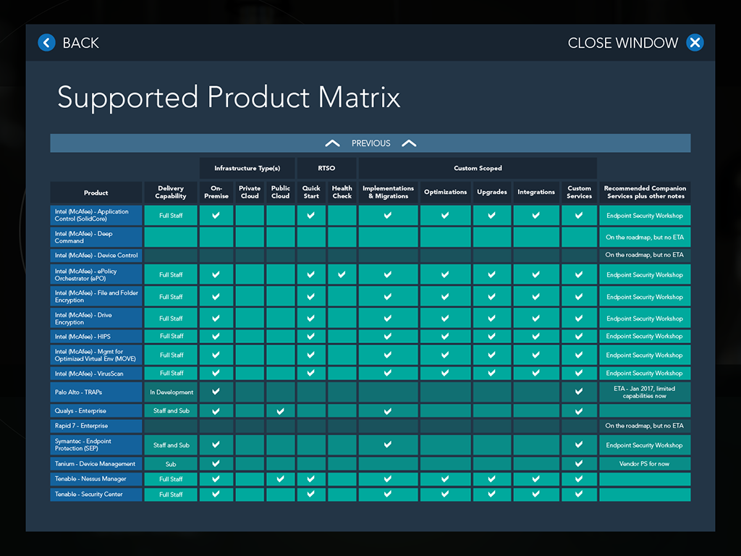The image size is (741, 556).
Task: Click Supported Product Matrix title
Action: tap(229, 98)
